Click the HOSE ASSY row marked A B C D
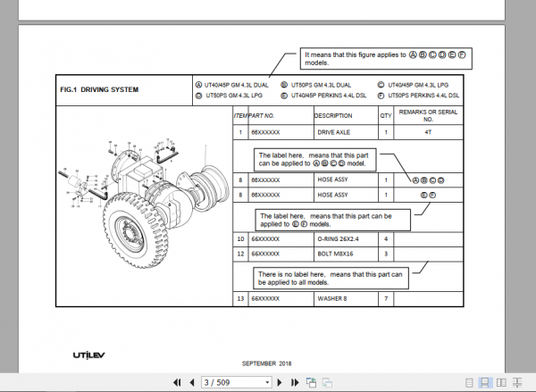Image resolution: width=536 pixels, height=392 pixels. [x=348, y=180]
